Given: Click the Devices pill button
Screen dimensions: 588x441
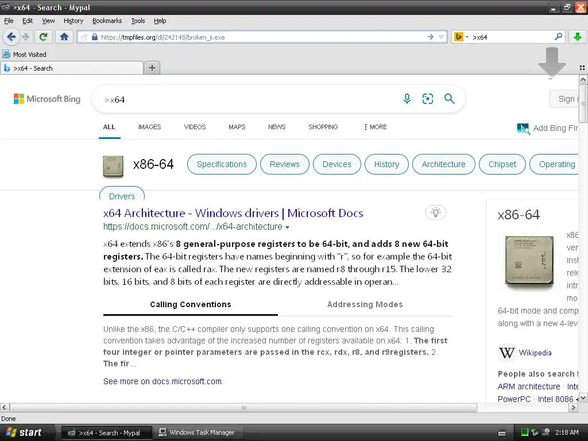Looking at the screenshot, I should 336,164.
